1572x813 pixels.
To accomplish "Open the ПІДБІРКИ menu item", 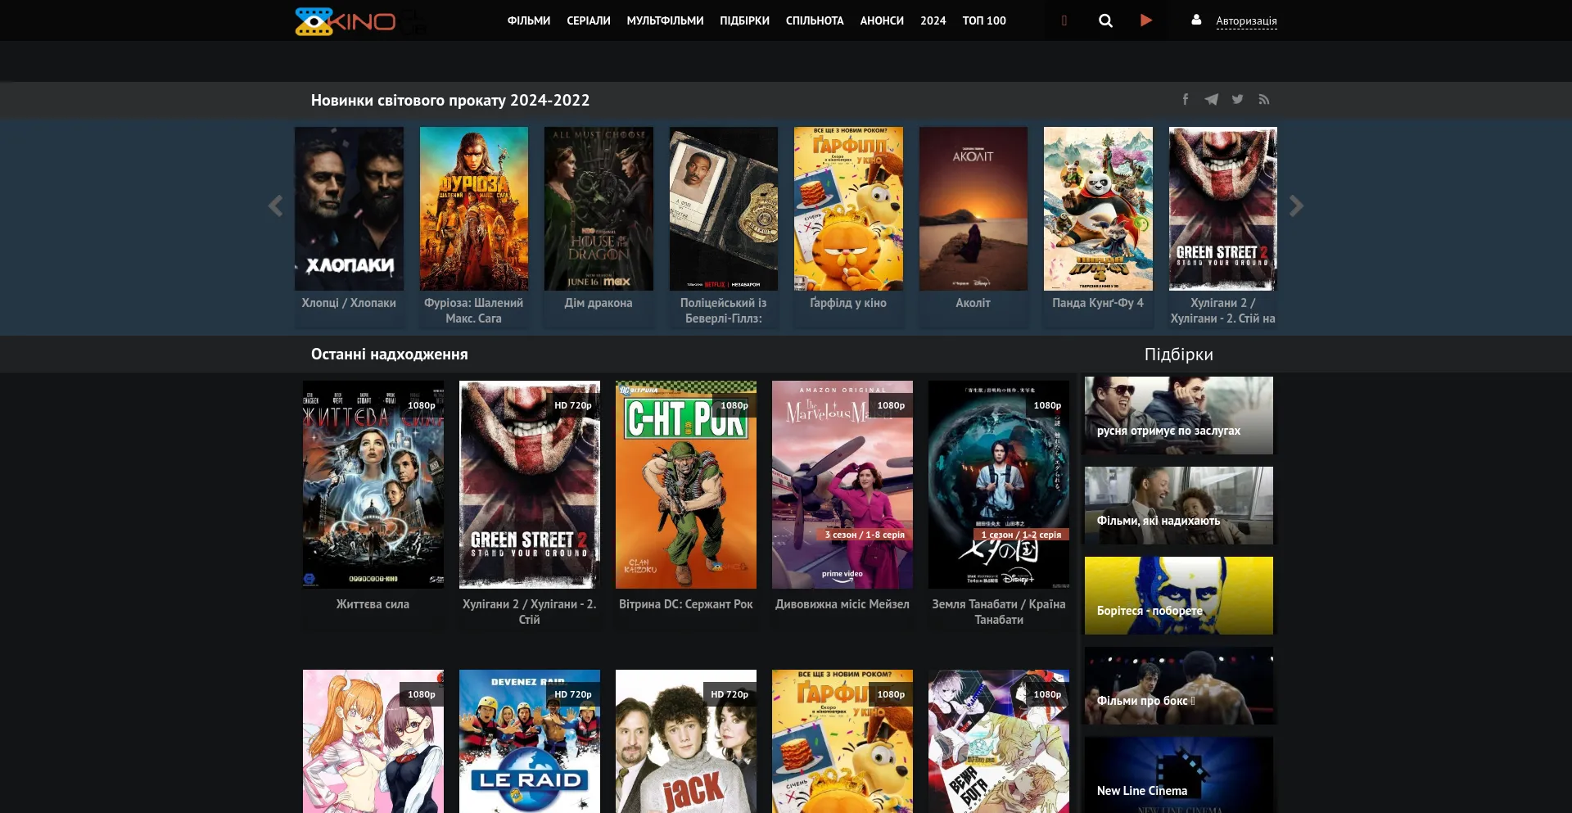I will (744, 20).
